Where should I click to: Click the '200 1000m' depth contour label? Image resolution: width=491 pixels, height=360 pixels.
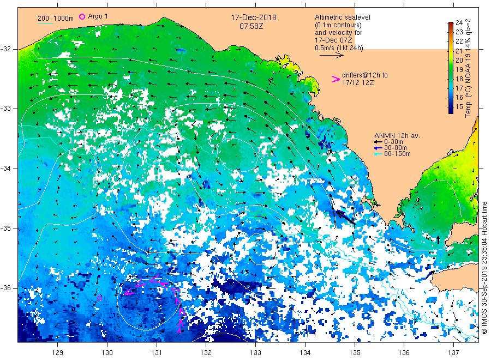(56, 19)
